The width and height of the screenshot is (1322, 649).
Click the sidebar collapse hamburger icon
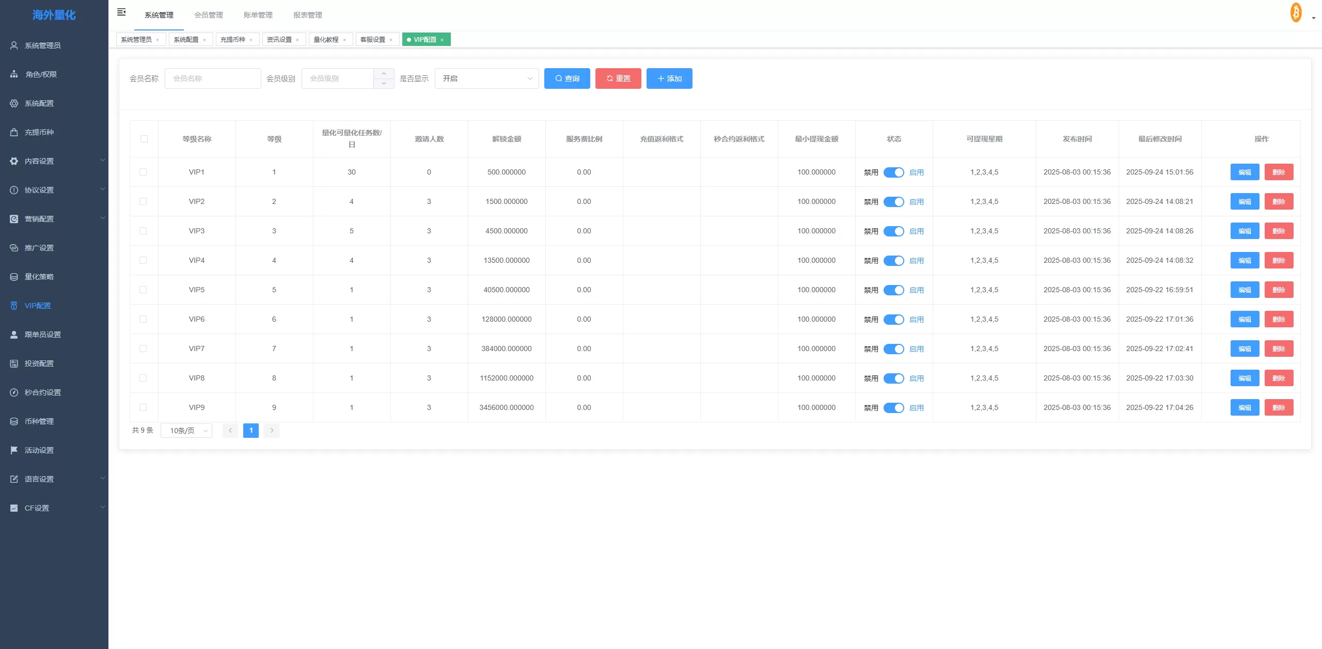[x=121, y=12]
